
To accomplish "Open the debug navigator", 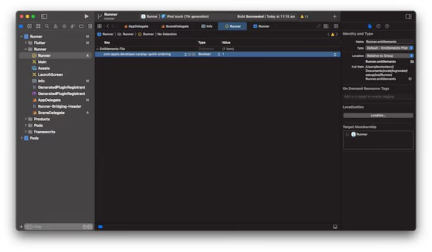I will [73, 26].
